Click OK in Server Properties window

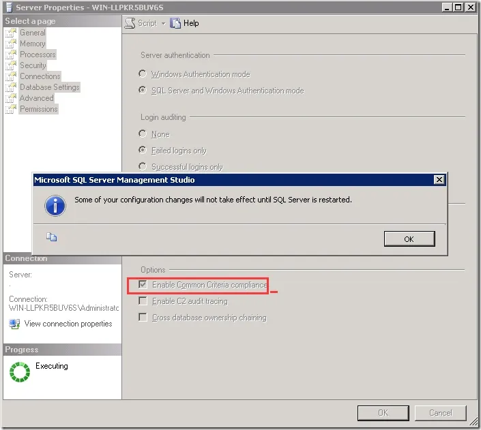click(383, 413)
